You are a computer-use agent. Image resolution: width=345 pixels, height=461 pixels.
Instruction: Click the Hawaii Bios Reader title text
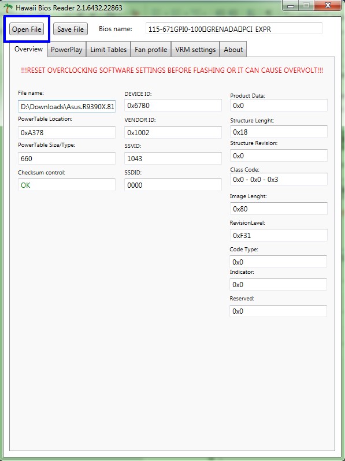click(x=69, y=8)
